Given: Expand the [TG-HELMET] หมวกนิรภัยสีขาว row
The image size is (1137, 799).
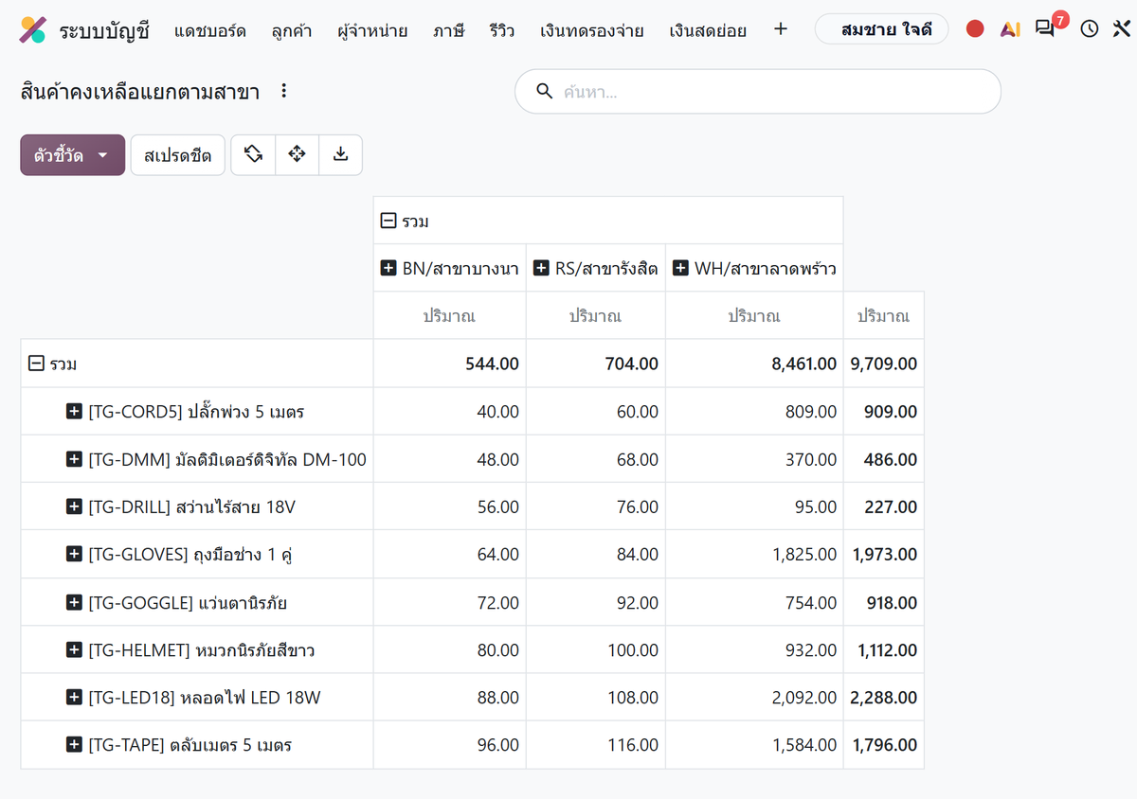Looking at the screenshot, I should tap(74, 650).
